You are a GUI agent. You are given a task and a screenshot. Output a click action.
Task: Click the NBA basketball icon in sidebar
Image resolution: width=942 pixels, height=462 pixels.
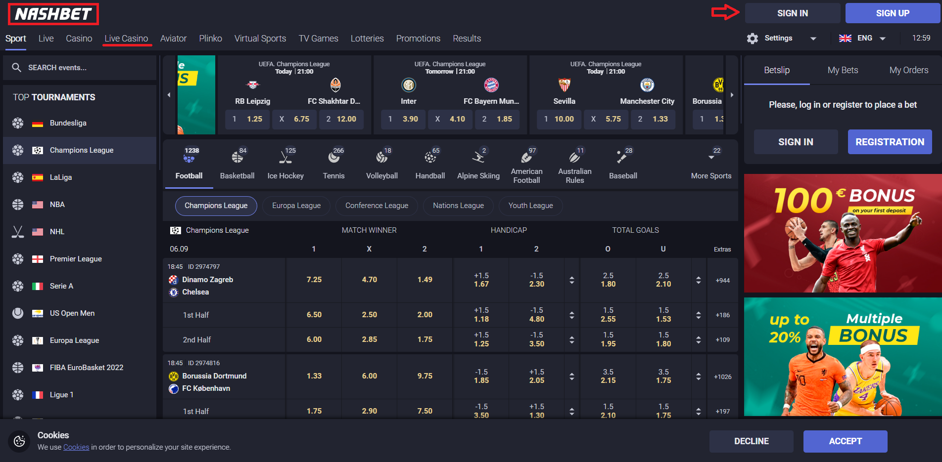18,205
